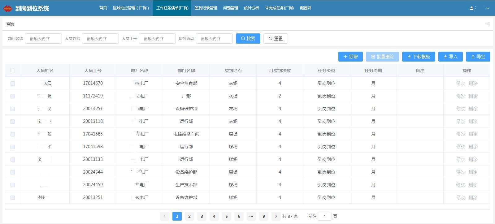Viewport: 495px width, 224px height.
Task: Toggle the select-all checkbox in table header
Action: [13, 71]
